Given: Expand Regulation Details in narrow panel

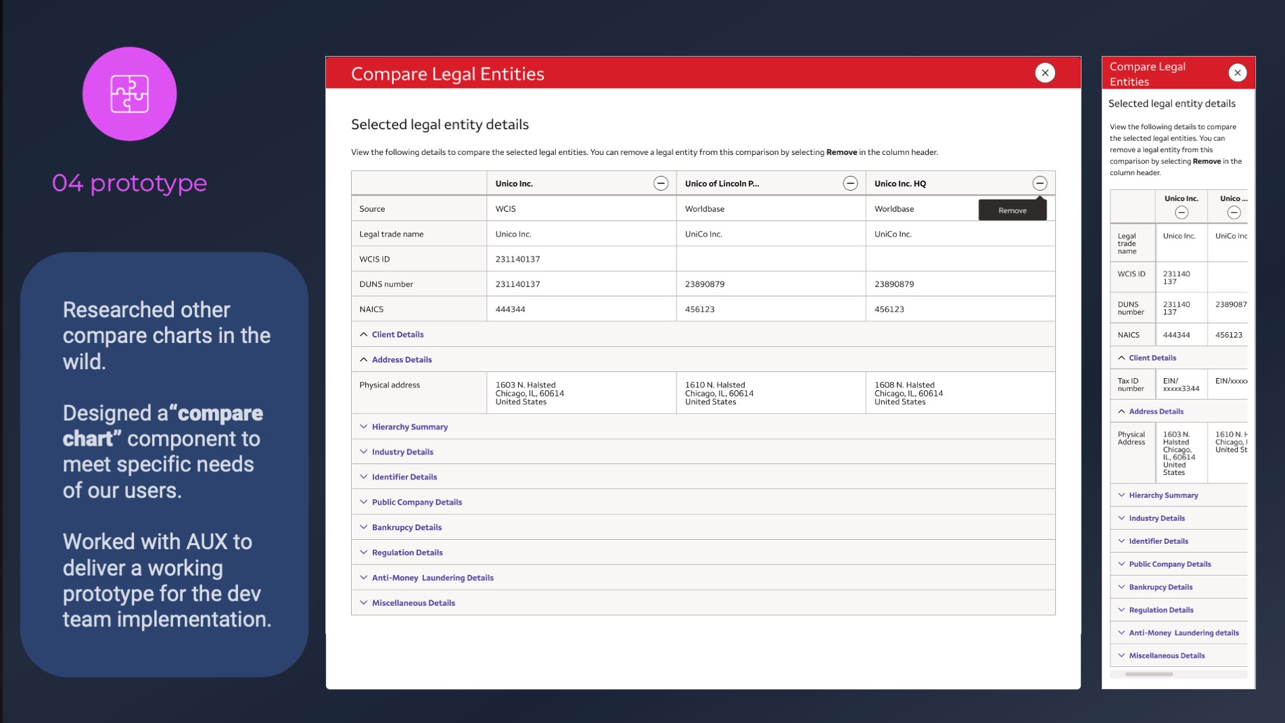Looking at the screenshot, I should 1161,610.
